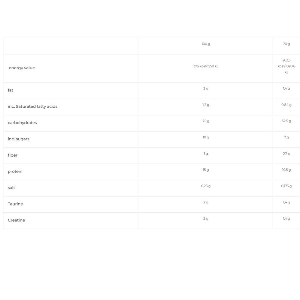The height and width of the screenshot is (300, 300).
Task: Select the '15 g' protein value
Action: point(206,170)
